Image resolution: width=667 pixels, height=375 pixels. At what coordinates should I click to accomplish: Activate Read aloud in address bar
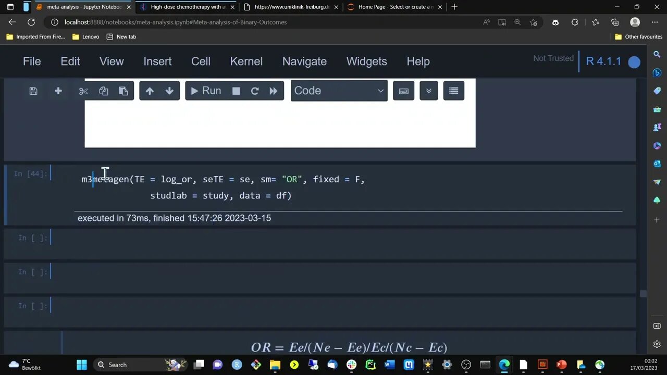[x=486, y=22]
